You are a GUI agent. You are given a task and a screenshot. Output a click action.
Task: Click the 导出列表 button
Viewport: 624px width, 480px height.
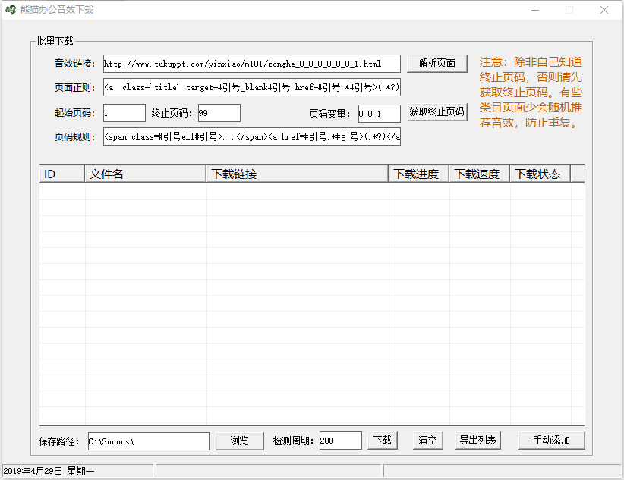tap(478, 441)
